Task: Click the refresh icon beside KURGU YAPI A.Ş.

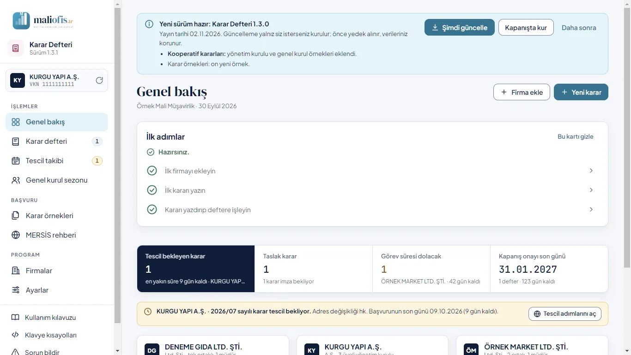Action: [x=99, y=80]
